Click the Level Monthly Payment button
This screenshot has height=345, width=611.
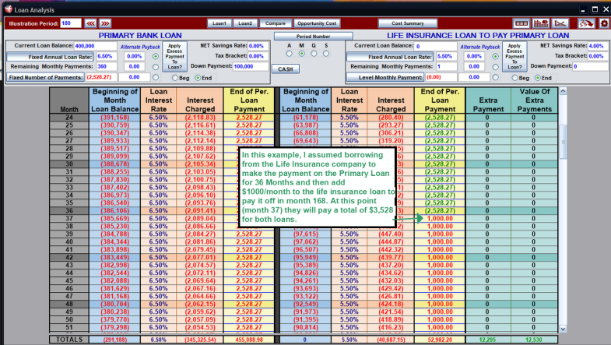coord(385,77)
